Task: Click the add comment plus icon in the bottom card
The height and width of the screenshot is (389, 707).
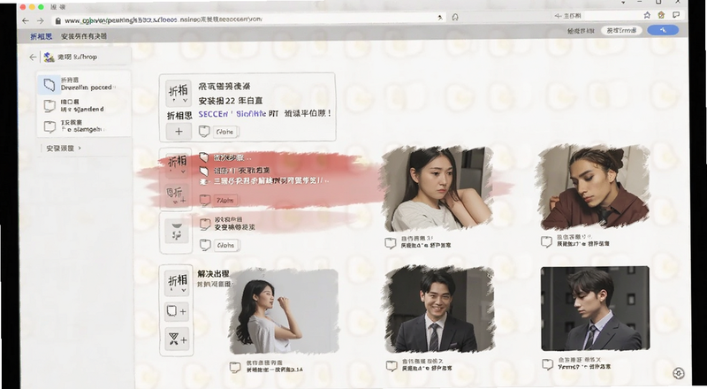Action: point(176,311)
